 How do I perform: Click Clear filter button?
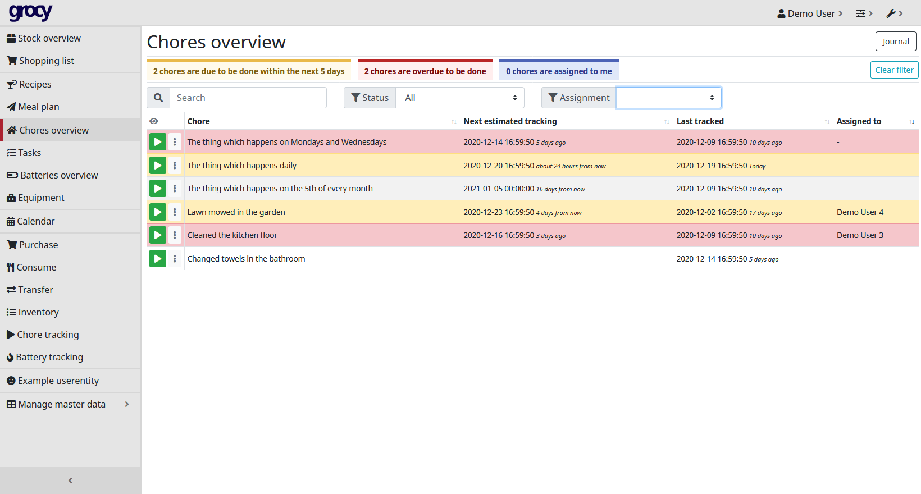click(x=894, y=70)
